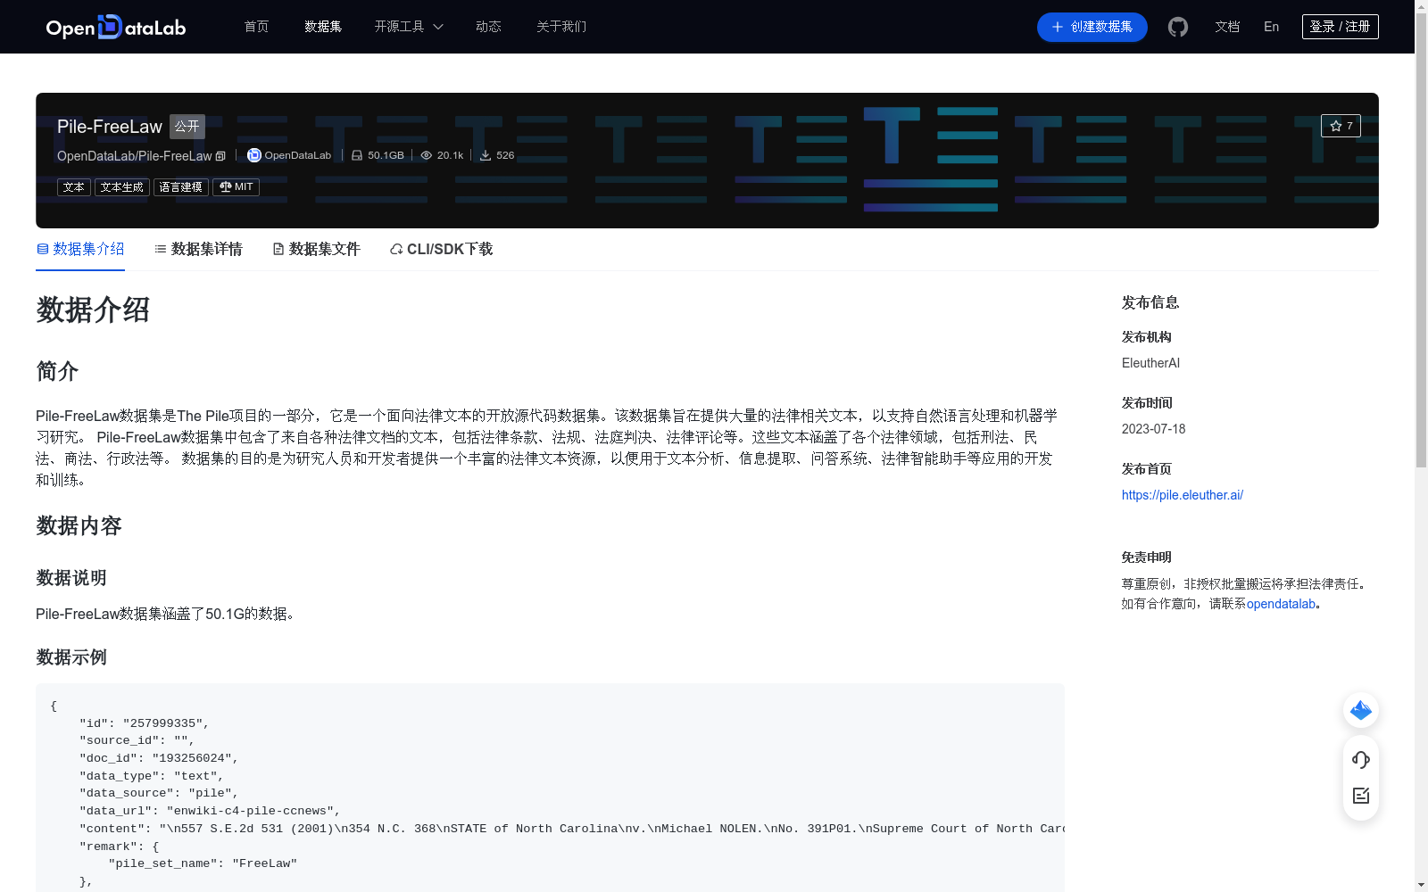
Task: Click the EleutherAI publisher name
Action: point(1150,363)
